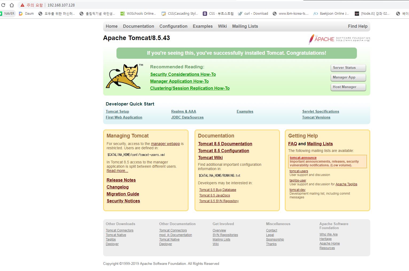This screenshot has height=271, width=409.
Task: Open the Release Notes link
Action: tap(121, 180)
